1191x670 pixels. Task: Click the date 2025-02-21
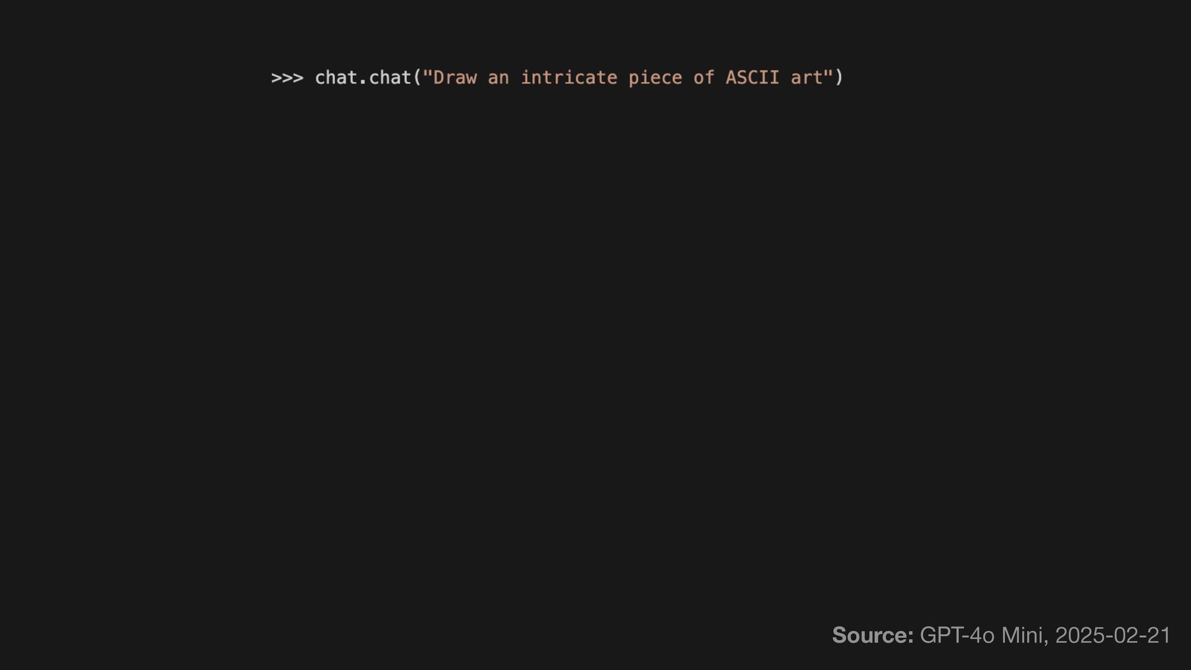(x=1112, y=635)
